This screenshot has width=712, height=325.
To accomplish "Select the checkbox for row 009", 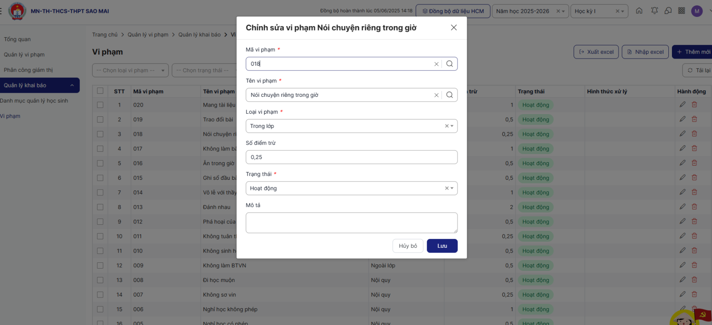I will coord(100,266).
